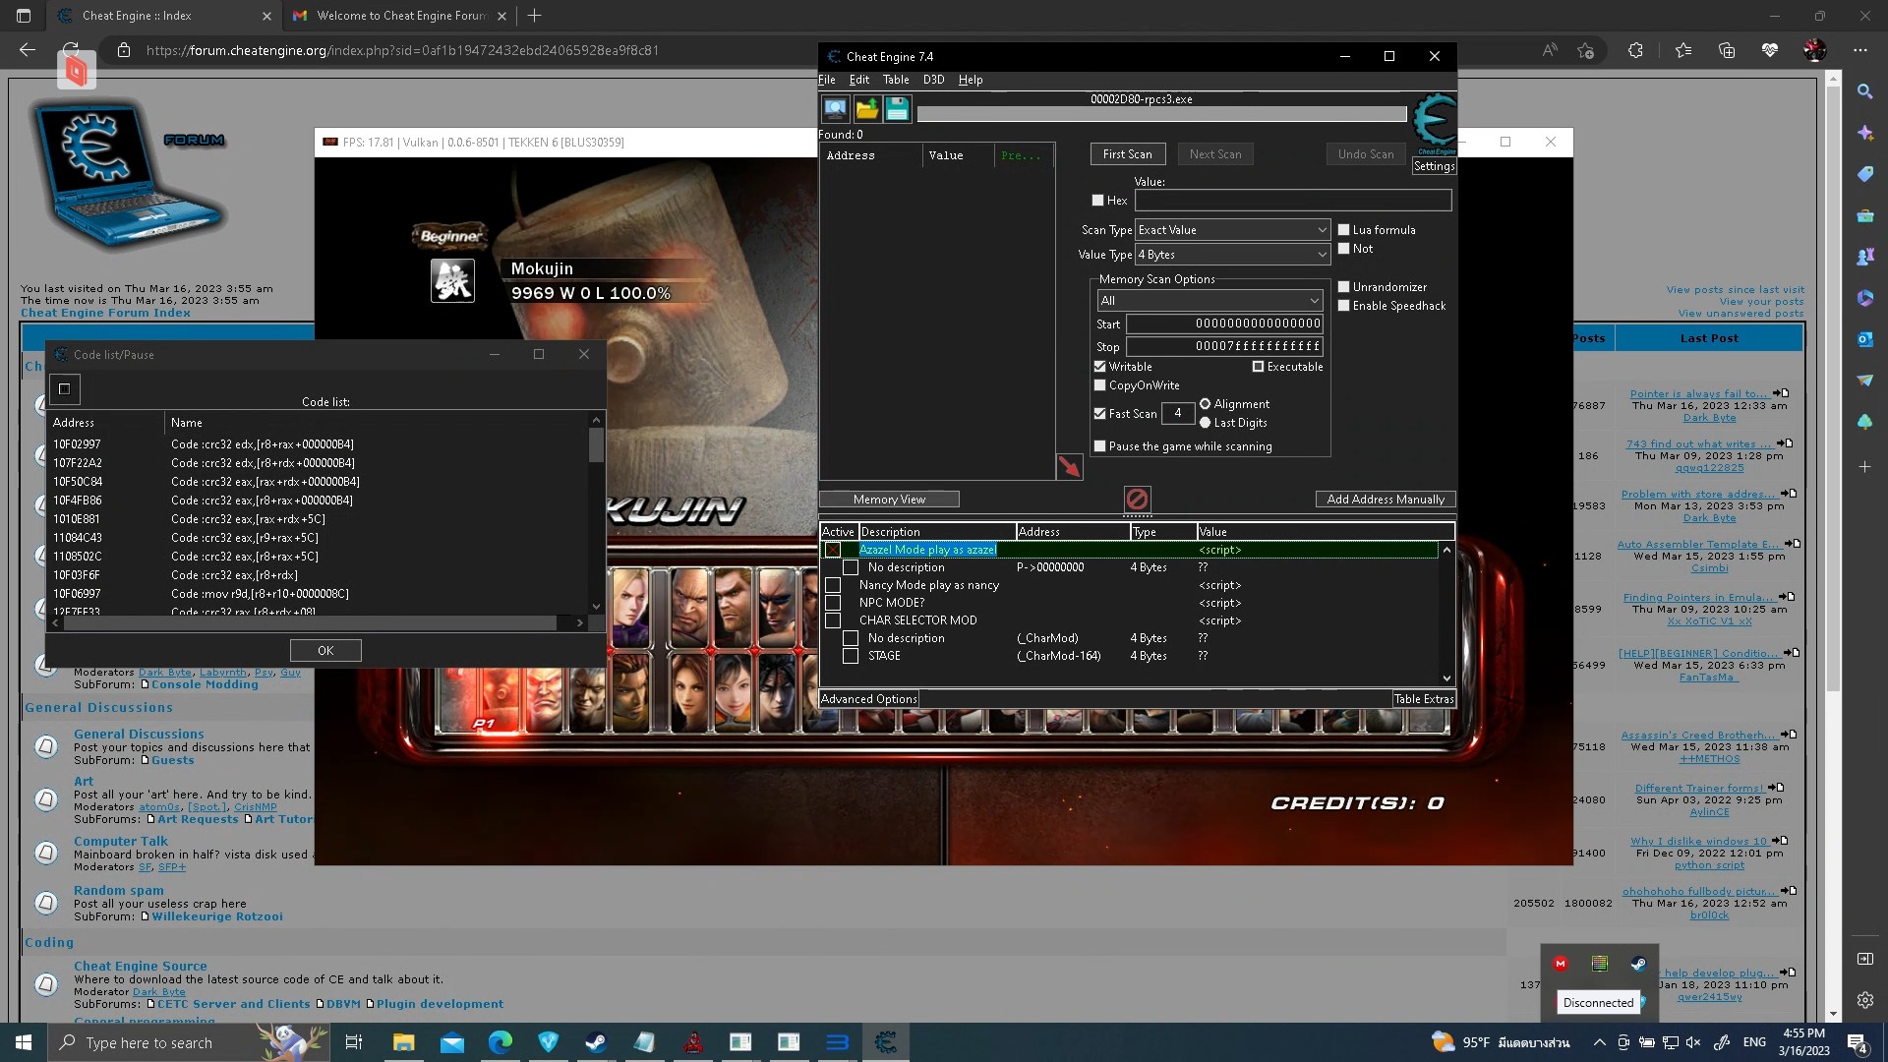Open the Memory View button
This screenshot has height=1062, width=1888.
(889, 500)
